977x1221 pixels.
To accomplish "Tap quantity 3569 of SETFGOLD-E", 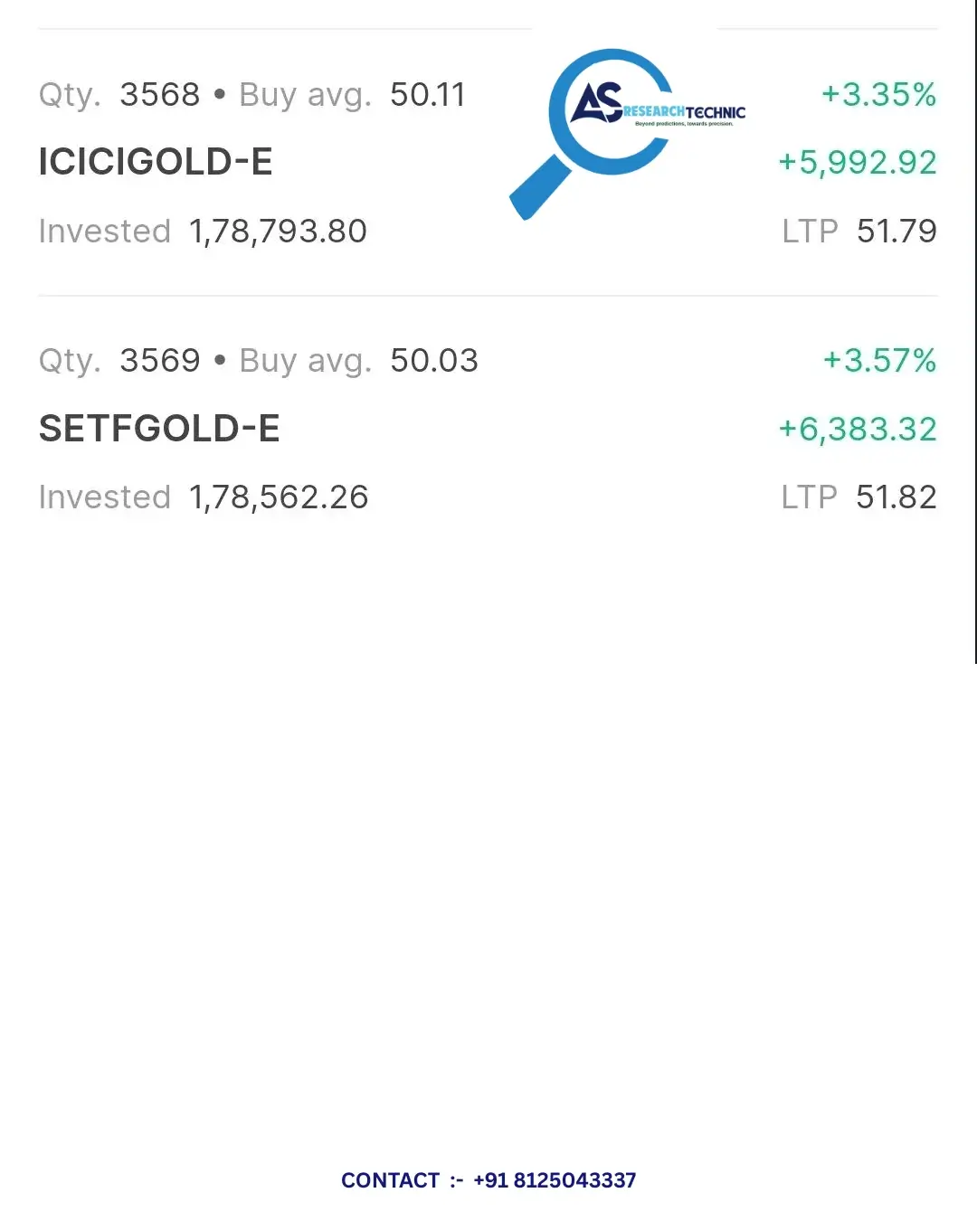I will [160, 360].
